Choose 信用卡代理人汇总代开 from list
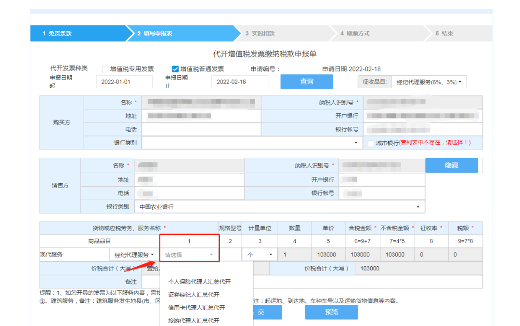Viewport: 520px width, 326px height. click(196, 308)
